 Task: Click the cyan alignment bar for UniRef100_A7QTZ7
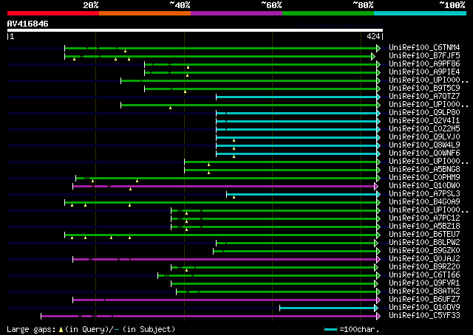point(296,97)
